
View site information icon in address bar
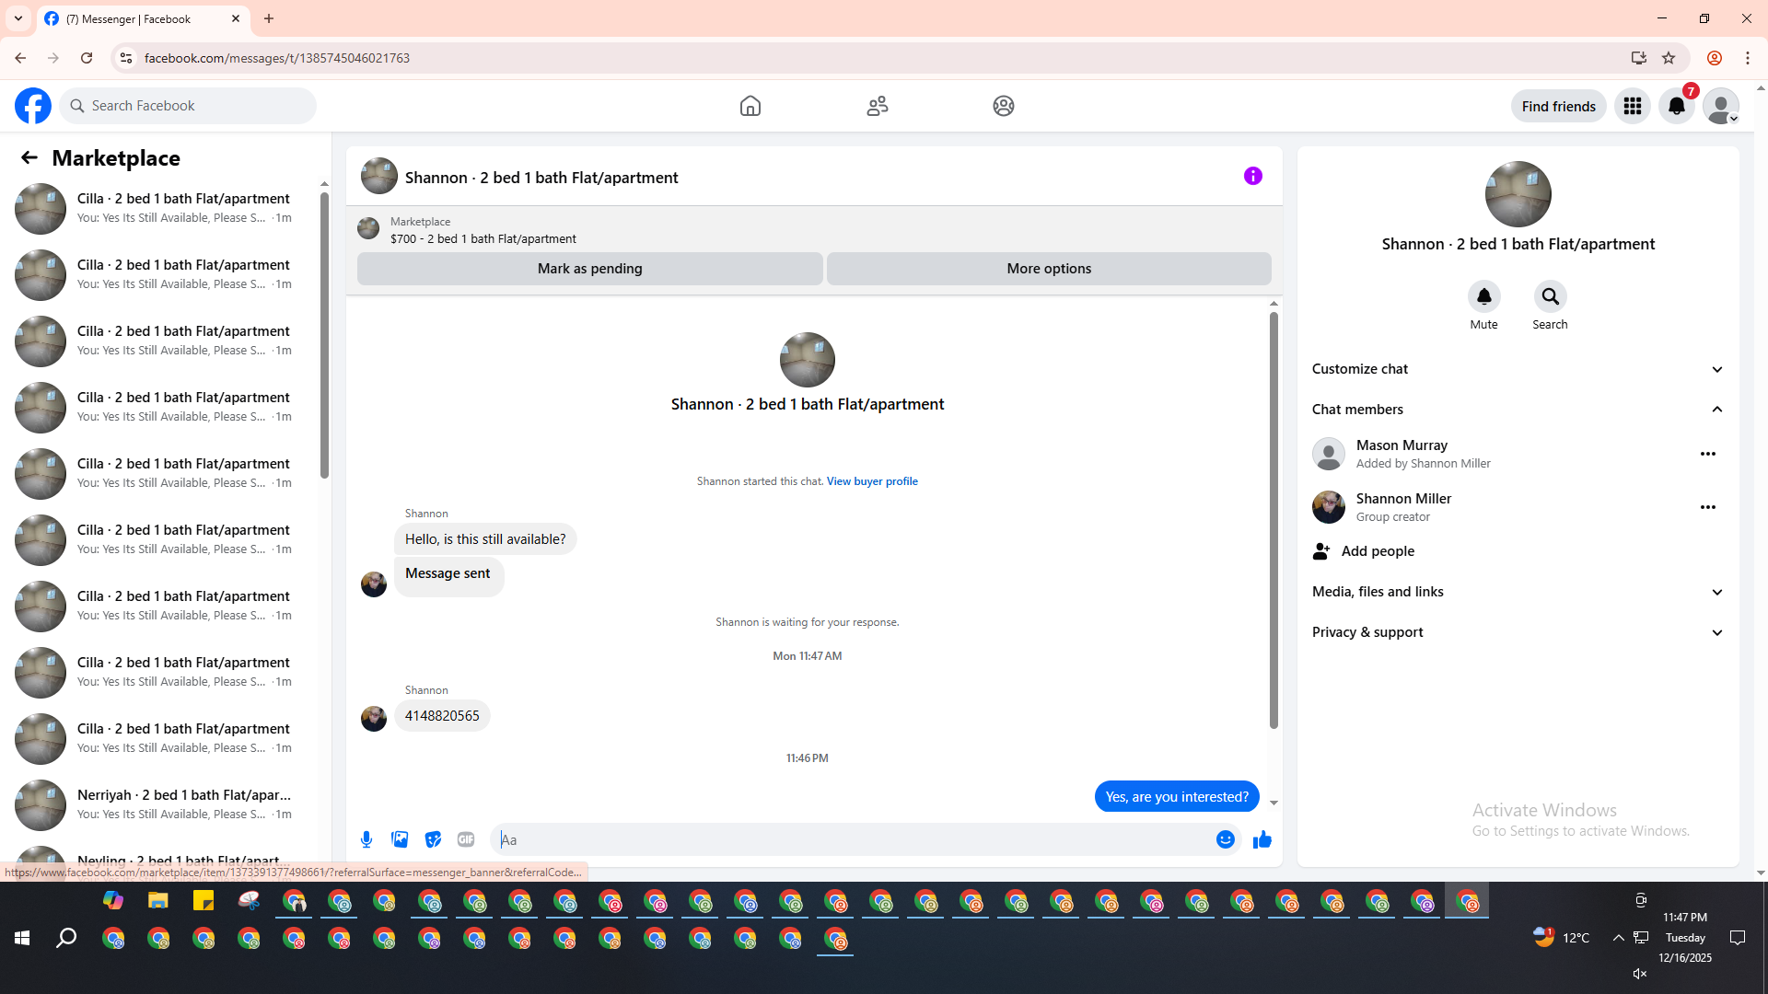point(126,58)
